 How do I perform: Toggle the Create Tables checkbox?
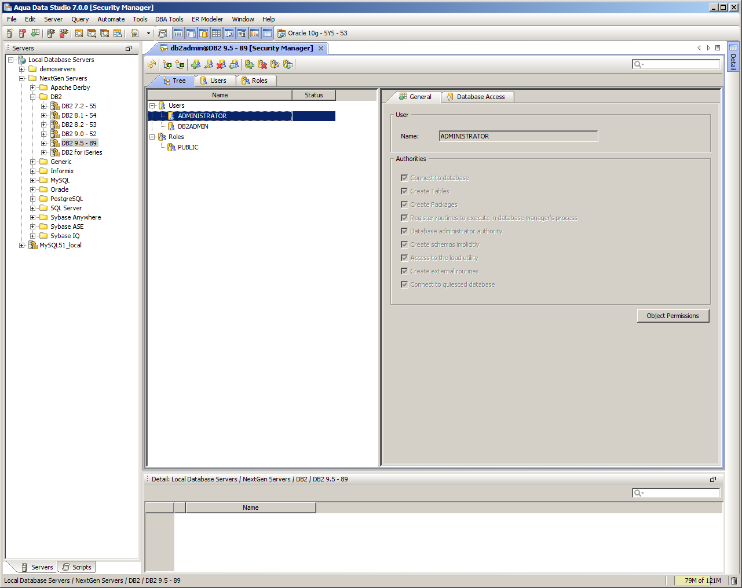pyautogui.click(x=404, y=191)
